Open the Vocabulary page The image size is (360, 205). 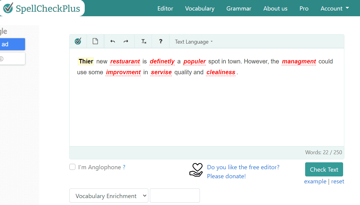tap(200, 8)
